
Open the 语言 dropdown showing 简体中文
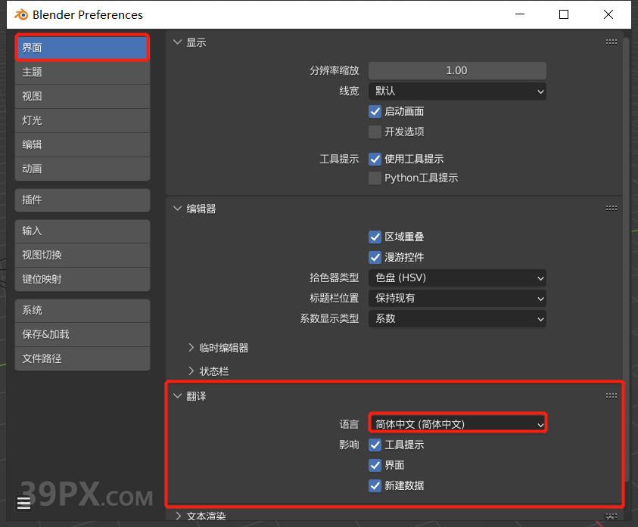tap(457, 423)
